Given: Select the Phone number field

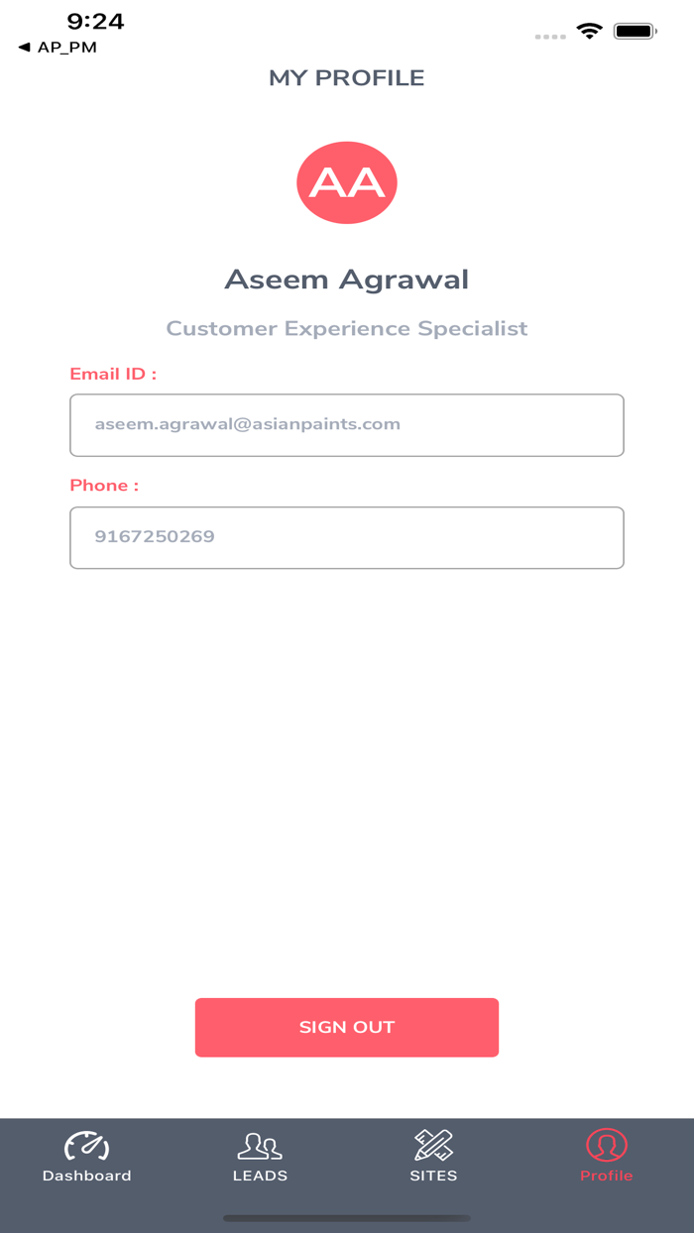Looking at the screenshot, I should pos(347,537).
